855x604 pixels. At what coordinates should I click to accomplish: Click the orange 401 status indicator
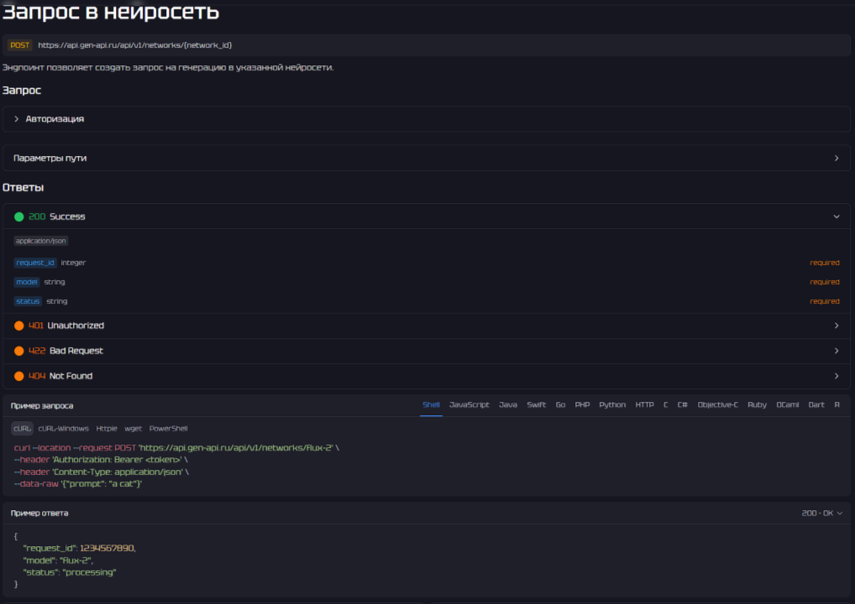[x=18, y=325]
